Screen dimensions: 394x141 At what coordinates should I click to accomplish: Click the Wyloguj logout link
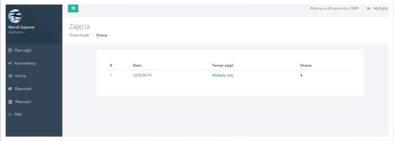point(380,9)
